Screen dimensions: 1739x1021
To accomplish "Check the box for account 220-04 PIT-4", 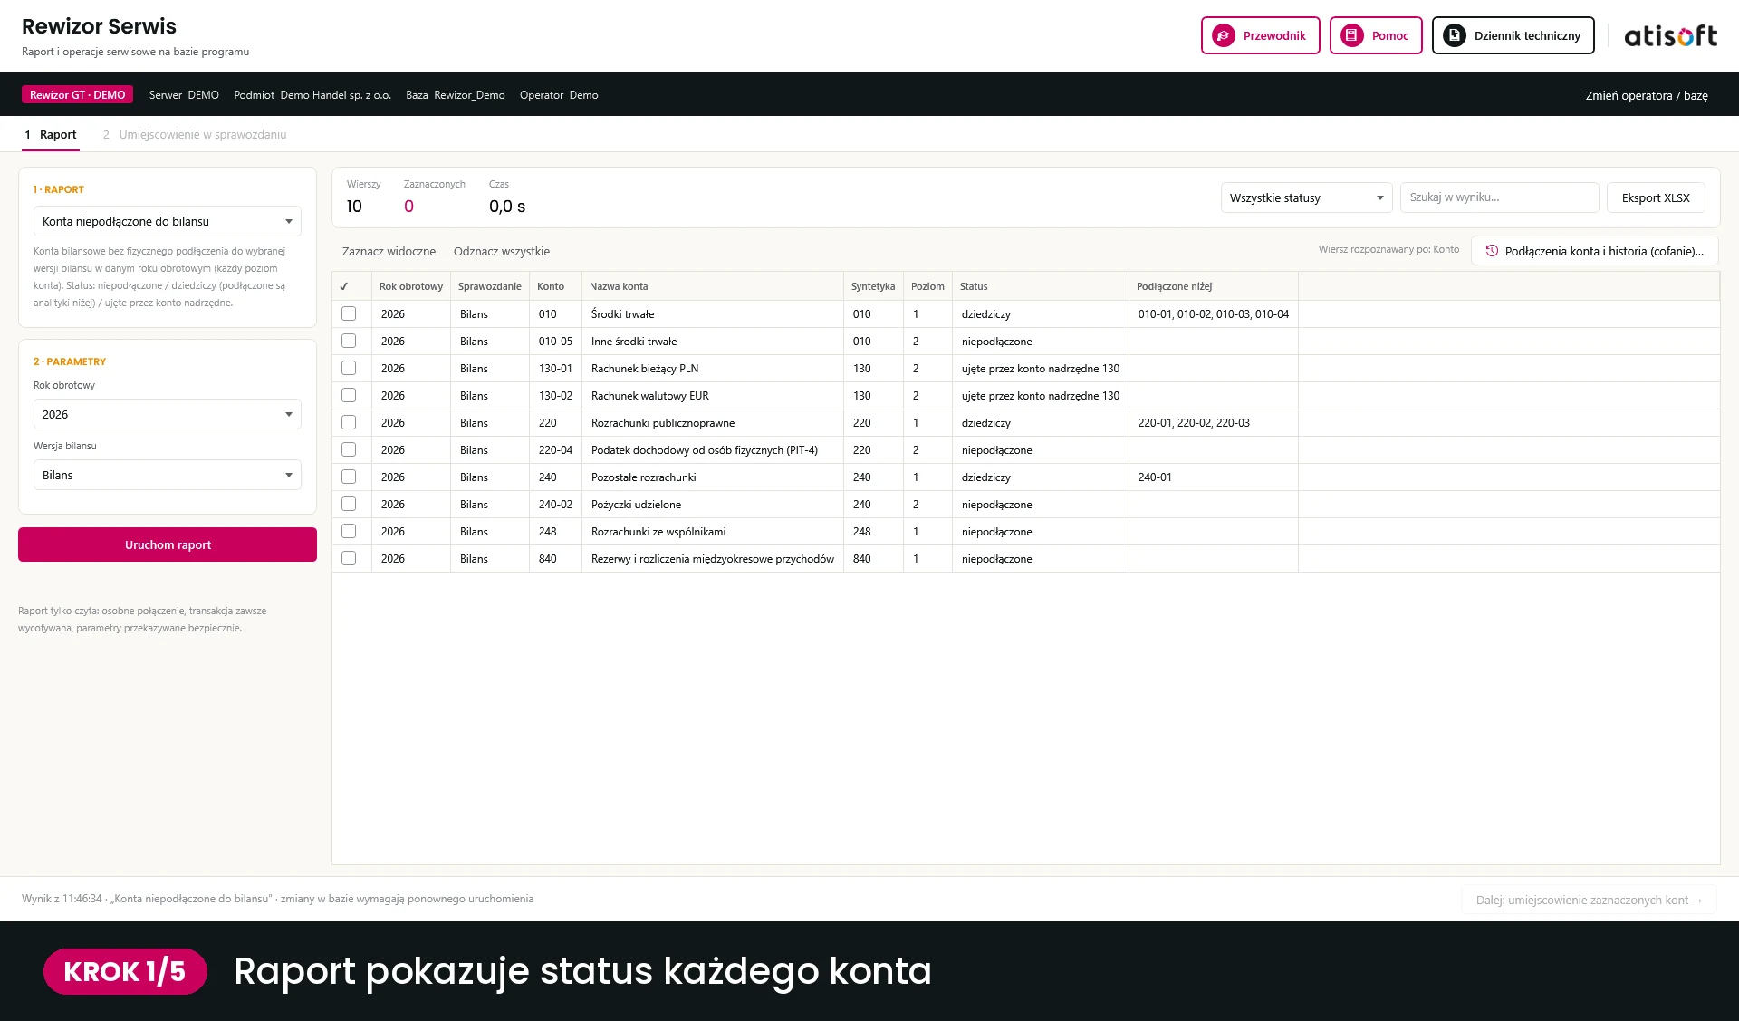I will (x=349, y=449).
